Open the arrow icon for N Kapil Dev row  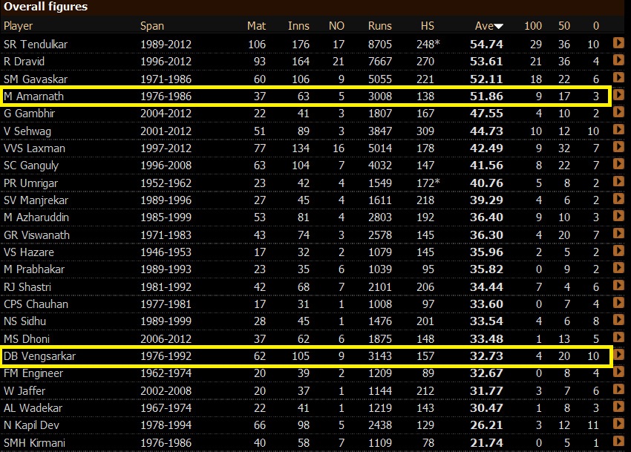pyautogui.click(x=618, y=423)
